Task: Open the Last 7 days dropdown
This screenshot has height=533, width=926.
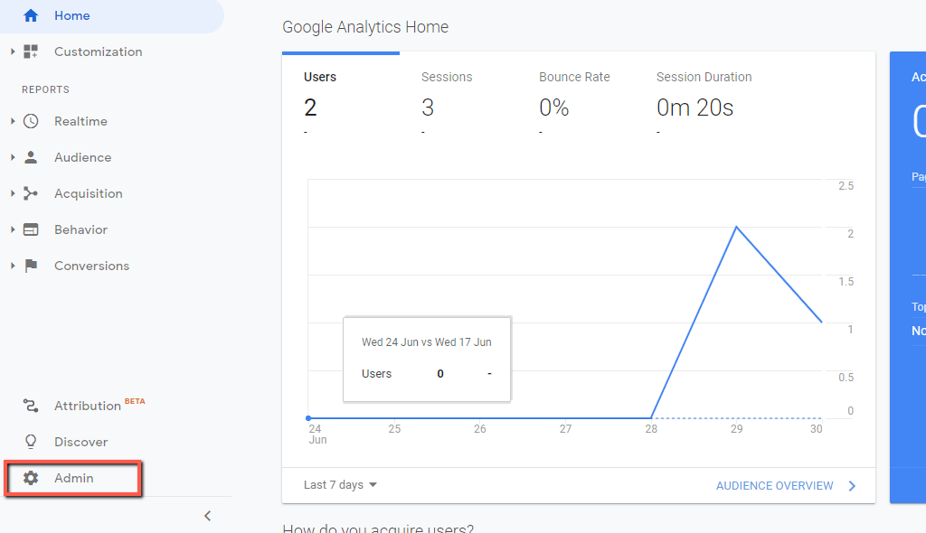Action: click(x=340, y=484)
